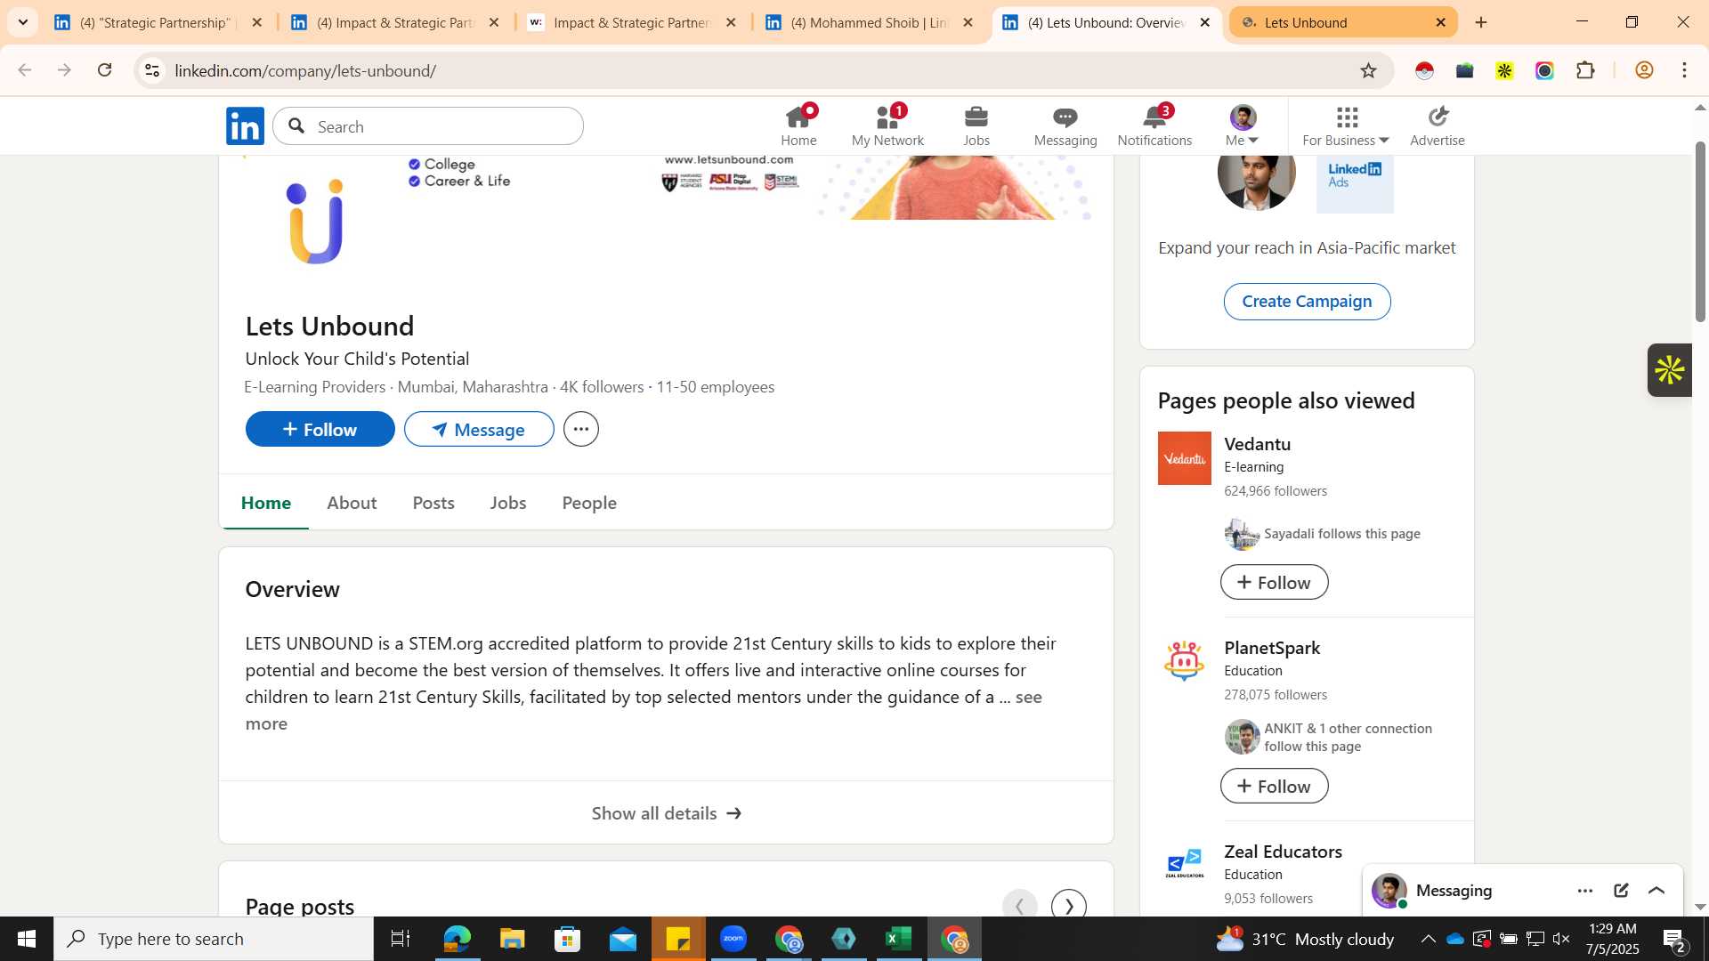
Task: Open Task View button on taskbar
Action: click(x=401, y=939)
